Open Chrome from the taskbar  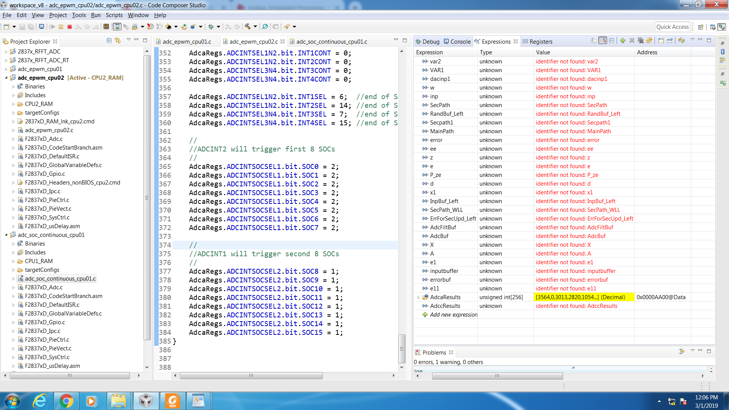pos(66,401)
